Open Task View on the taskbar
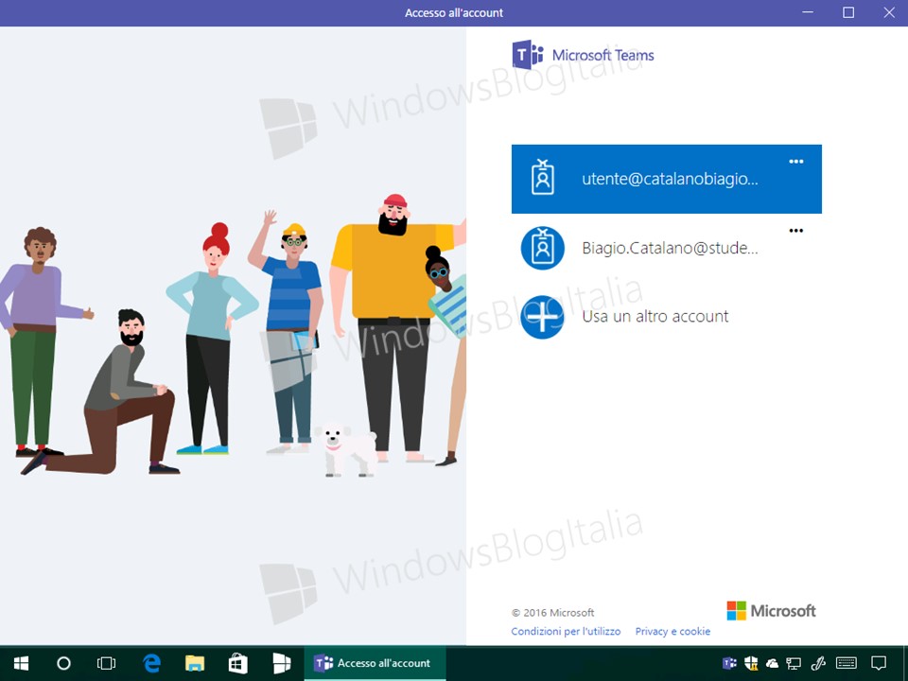This screenshot has width=908, height=681. [x=106, y=663]
